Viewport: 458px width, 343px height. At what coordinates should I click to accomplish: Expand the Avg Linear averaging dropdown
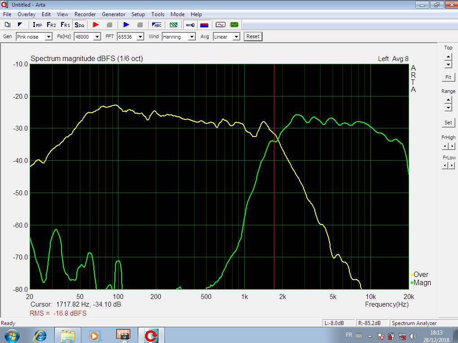tap(236, 37)
